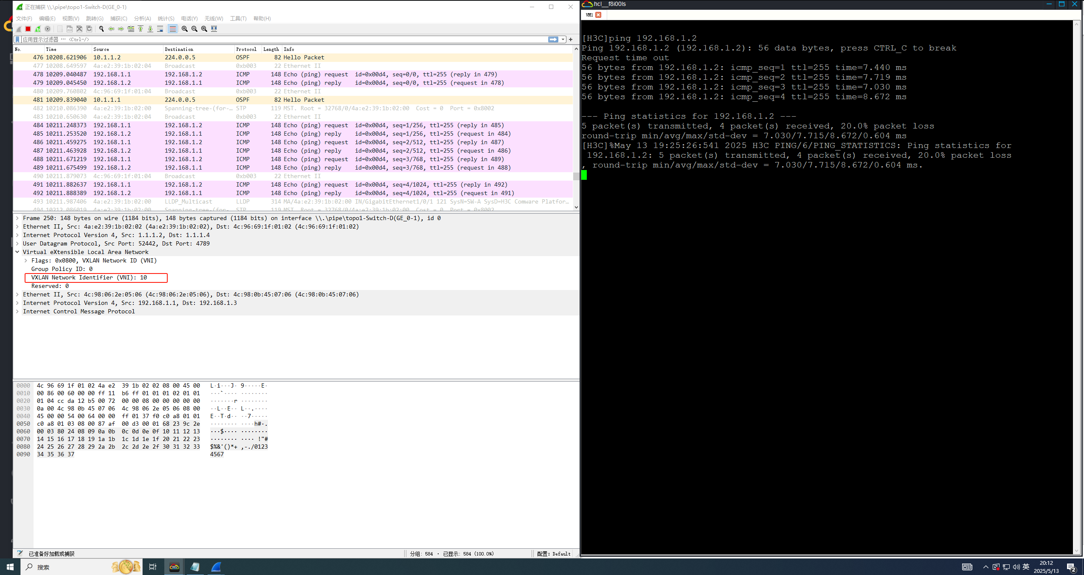Open the 分析(A) menu
This screenshot has height=575, width=1084.
[x=142, y=19]
